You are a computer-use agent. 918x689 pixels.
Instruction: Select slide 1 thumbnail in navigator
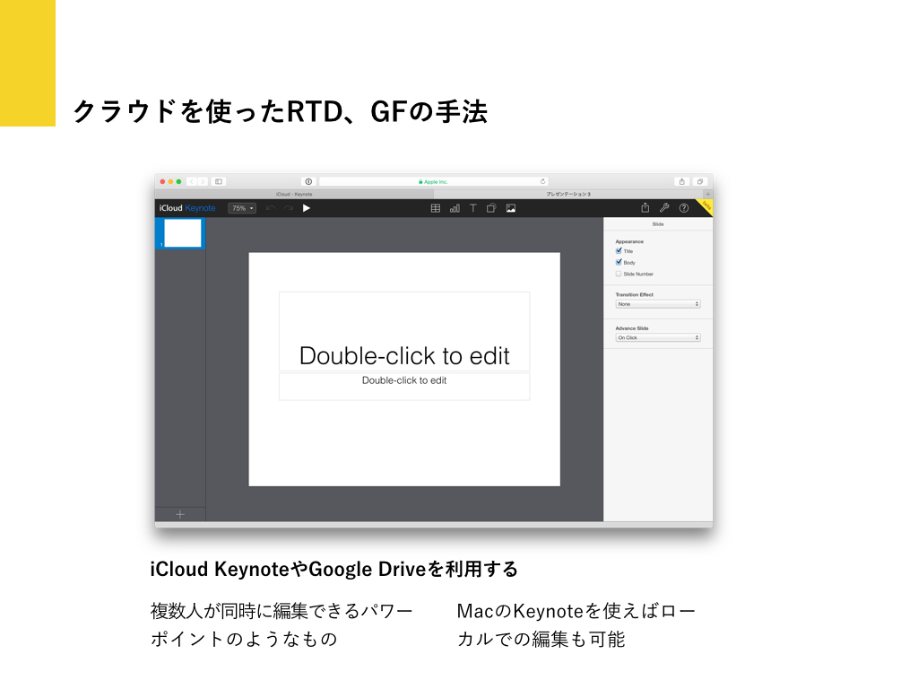(183, 233)
